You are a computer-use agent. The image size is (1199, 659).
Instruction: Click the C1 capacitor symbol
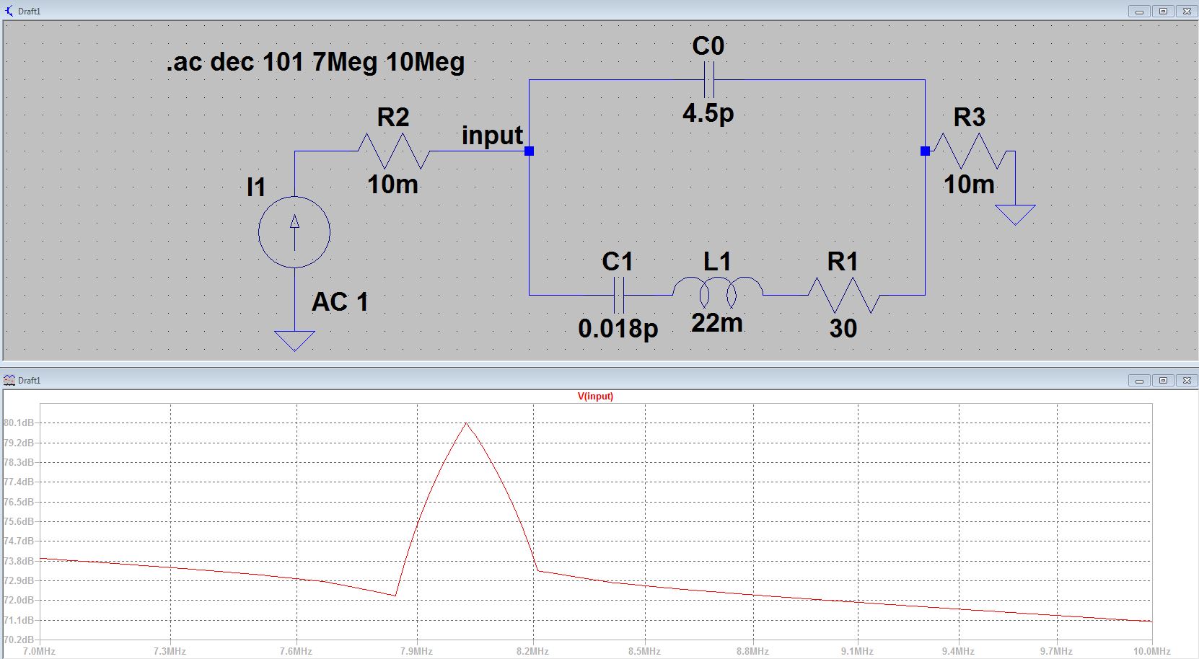point(619,294)
